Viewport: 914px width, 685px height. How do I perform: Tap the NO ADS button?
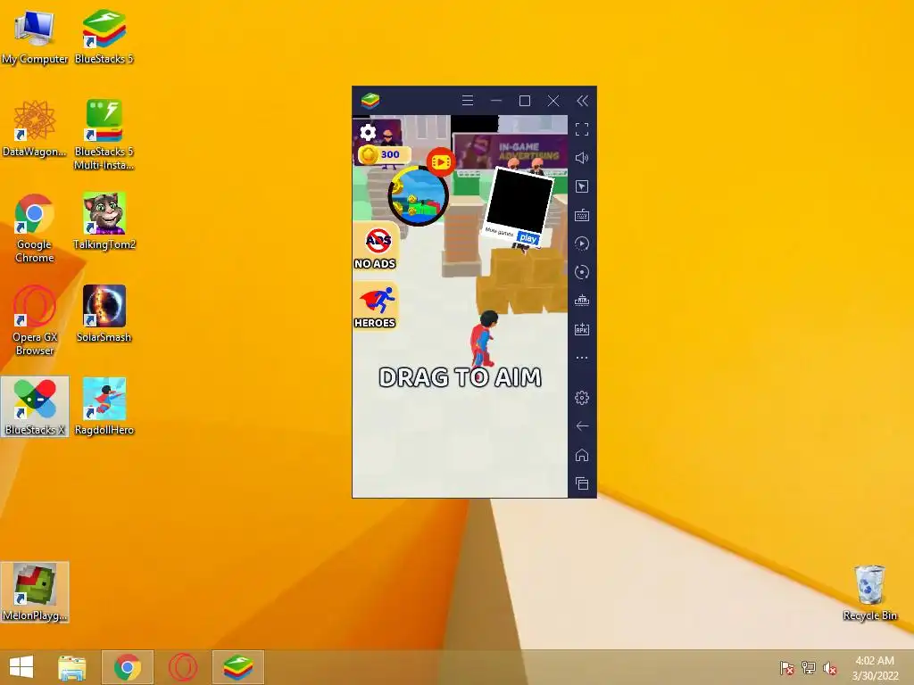376,246
